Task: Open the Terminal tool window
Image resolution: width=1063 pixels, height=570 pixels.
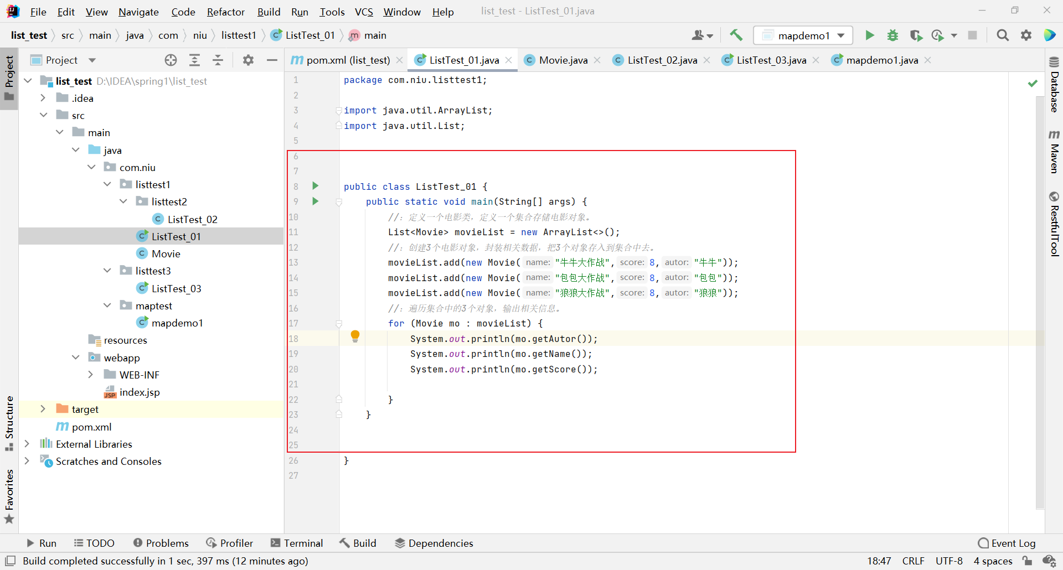Action: click(297, 543)
